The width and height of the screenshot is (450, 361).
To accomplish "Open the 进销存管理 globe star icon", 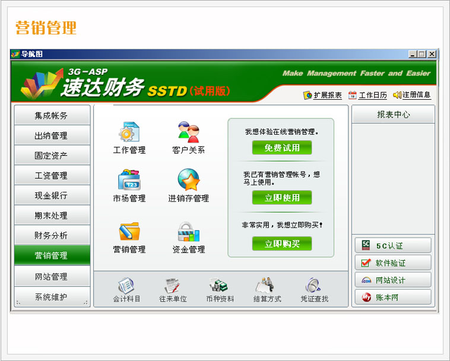I will (189, 180).
